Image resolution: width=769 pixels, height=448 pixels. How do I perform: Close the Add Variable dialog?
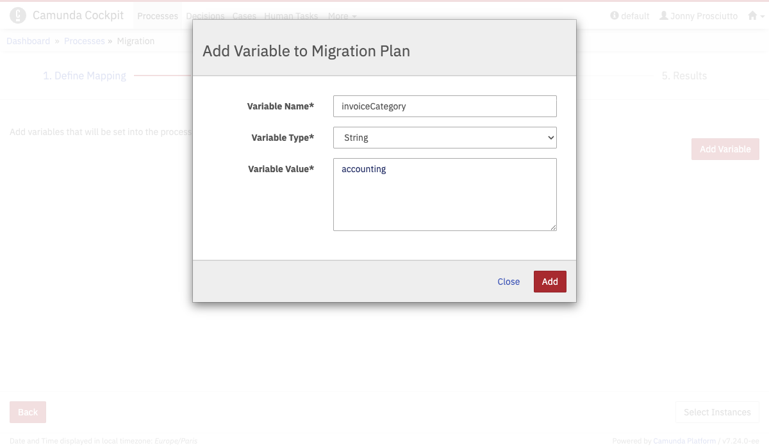point(508,282)
